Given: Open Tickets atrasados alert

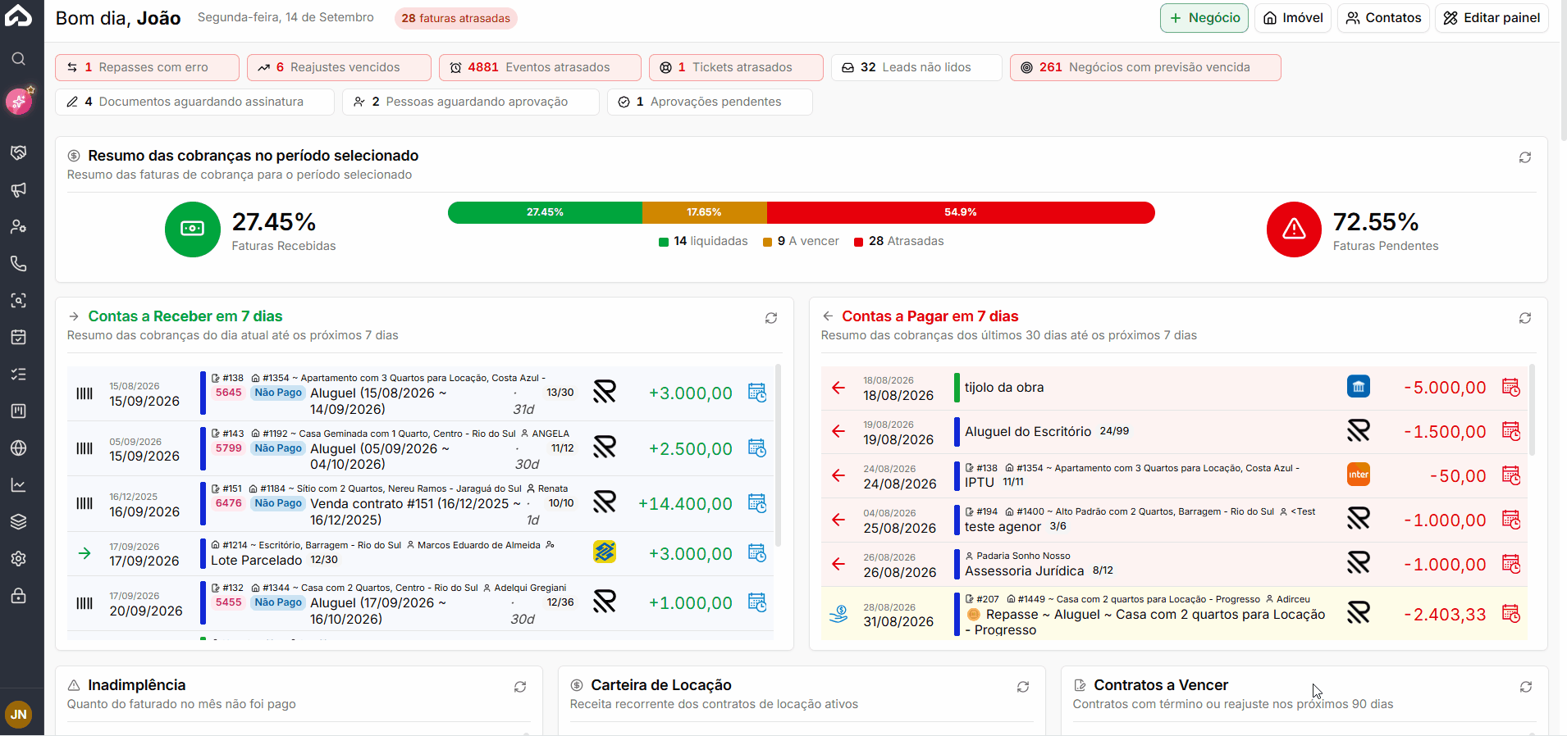Looking at the screenshot, I should tap(736, 67).
